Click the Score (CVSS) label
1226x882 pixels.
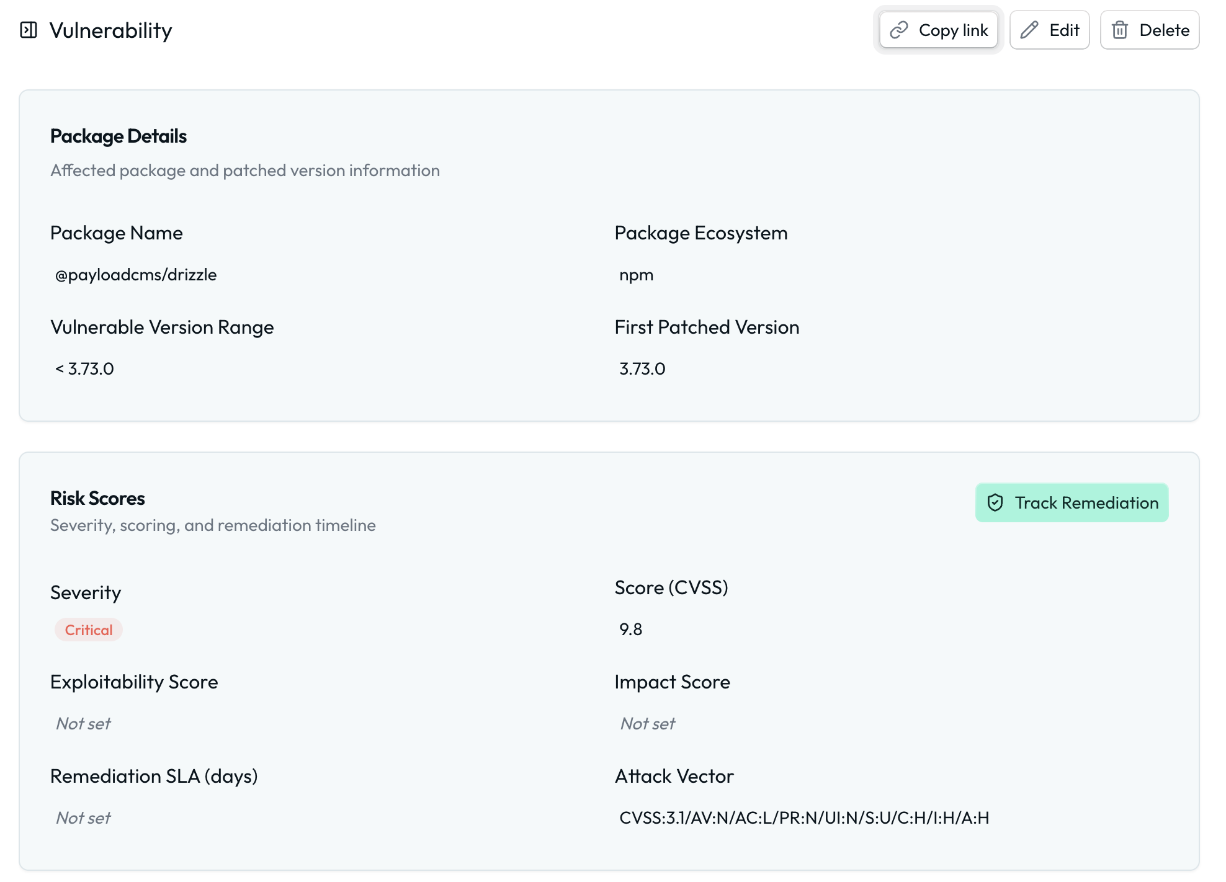point(671,587)
